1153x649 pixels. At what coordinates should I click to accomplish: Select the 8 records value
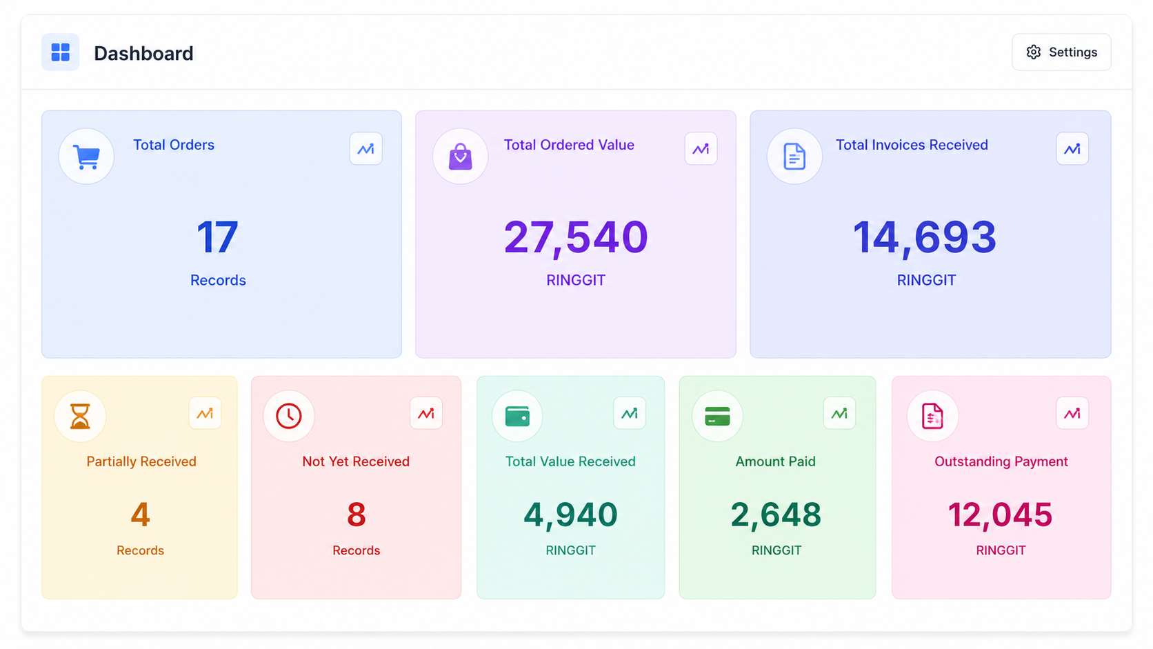pos(357,515)
